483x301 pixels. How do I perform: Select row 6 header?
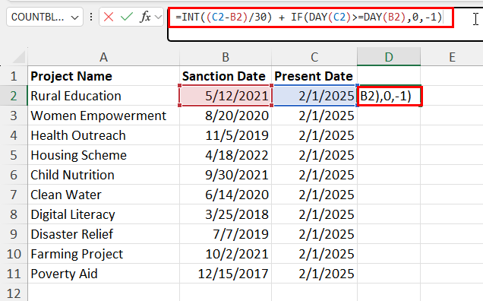pos(14,175)
